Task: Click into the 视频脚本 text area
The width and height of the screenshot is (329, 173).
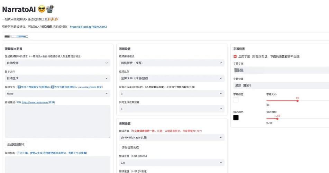Action: (57, 165)
